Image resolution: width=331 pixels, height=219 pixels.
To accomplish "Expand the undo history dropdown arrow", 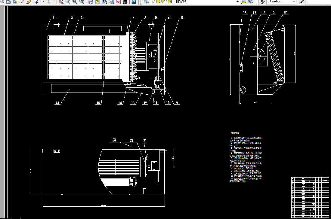I will [x=43, y=2].
